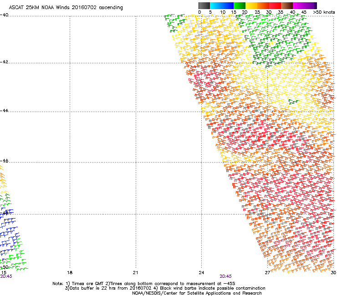Image resolution: width=337 pixels, height=296 pixels.
Task: Click the '5' tick label under the color bar
Action: tap(210, 12)
